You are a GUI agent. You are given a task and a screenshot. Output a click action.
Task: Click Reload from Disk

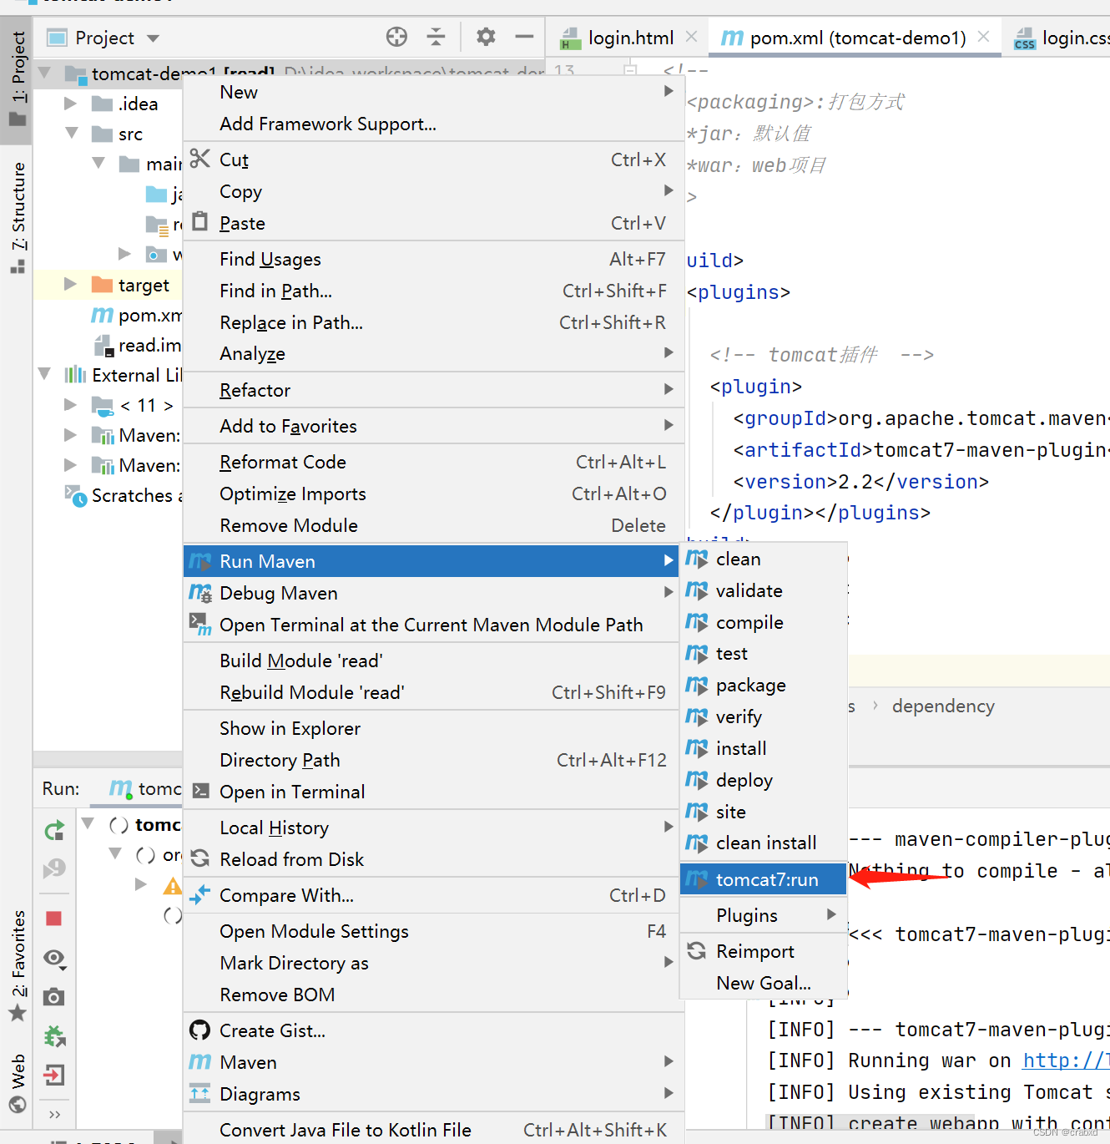coord(432,859)
